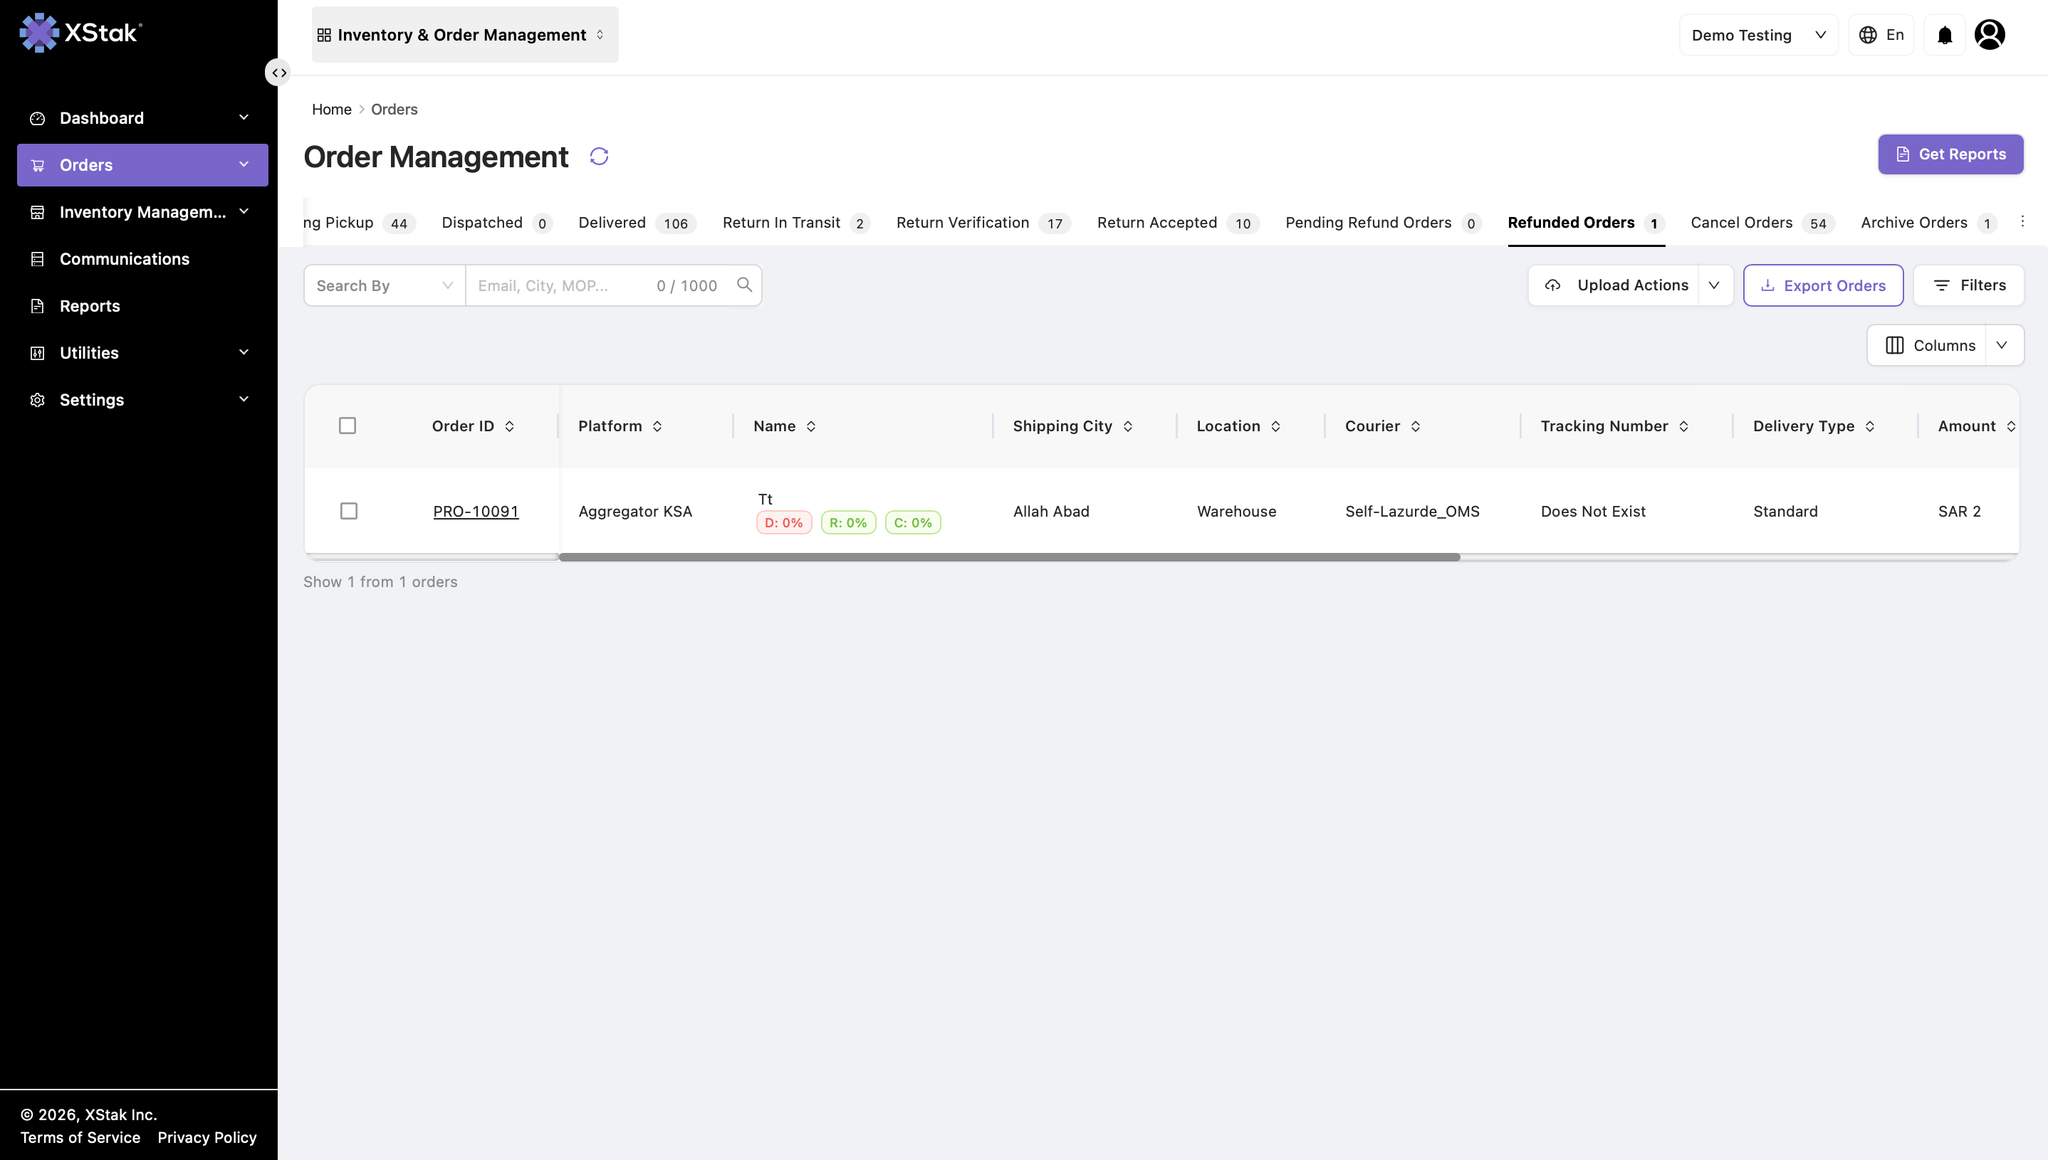Click the Orders cart icon
The height and width of the screenshot is (1160, 2048).
click(38, 165)
